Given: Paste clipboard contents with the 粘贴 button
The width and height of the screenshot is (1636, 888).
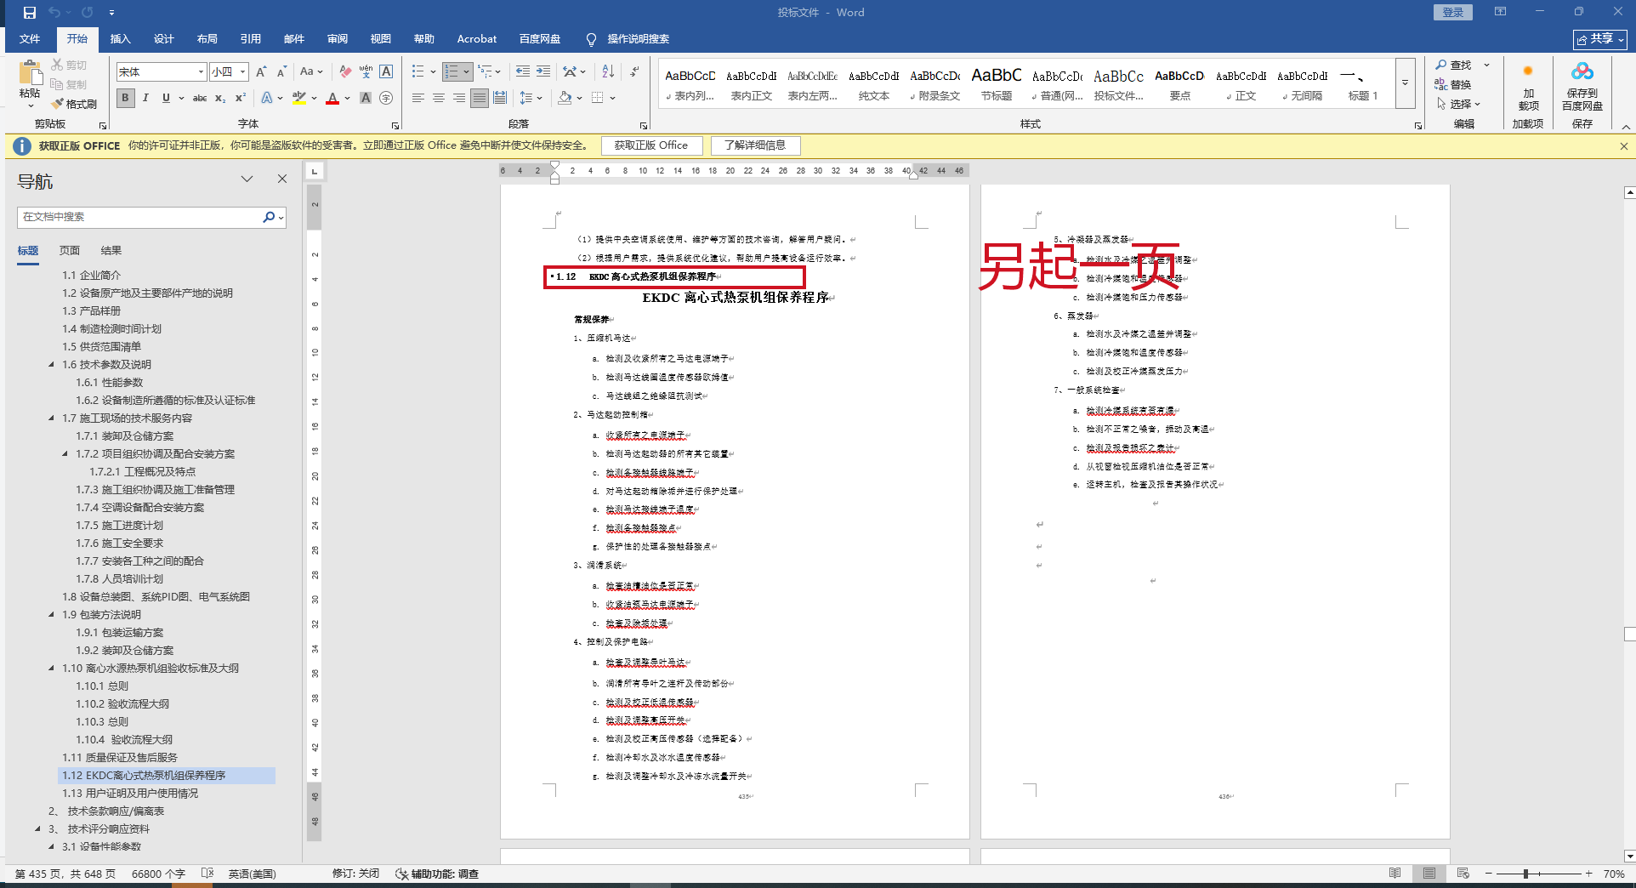Looking at the screenshot, I should (30, 83).
